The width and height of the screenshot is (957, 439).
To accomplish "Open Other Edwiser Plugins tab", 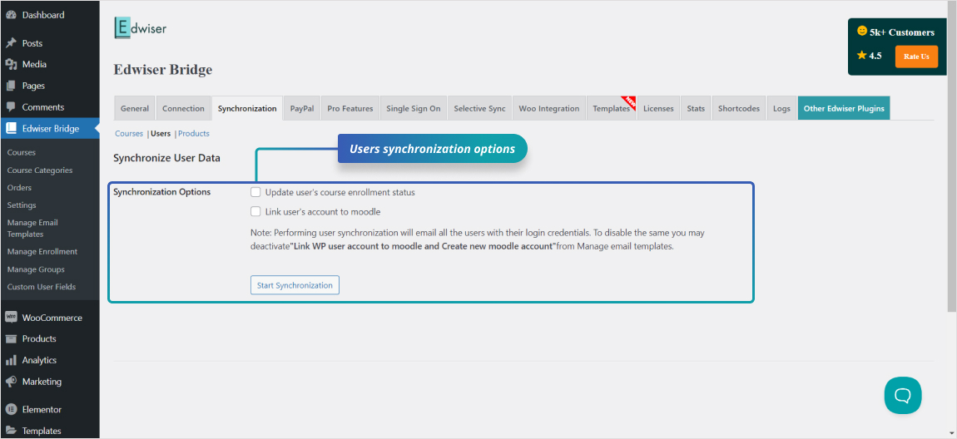I will coord(844,109).
